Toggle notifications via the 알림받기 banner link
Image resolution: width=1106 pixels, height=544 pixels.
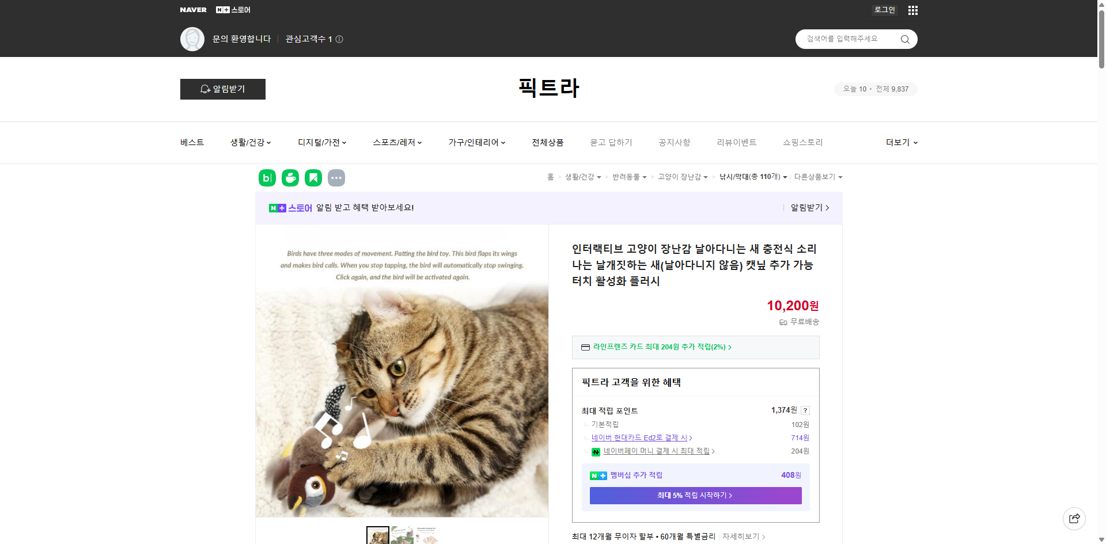(x=806, y=208)
